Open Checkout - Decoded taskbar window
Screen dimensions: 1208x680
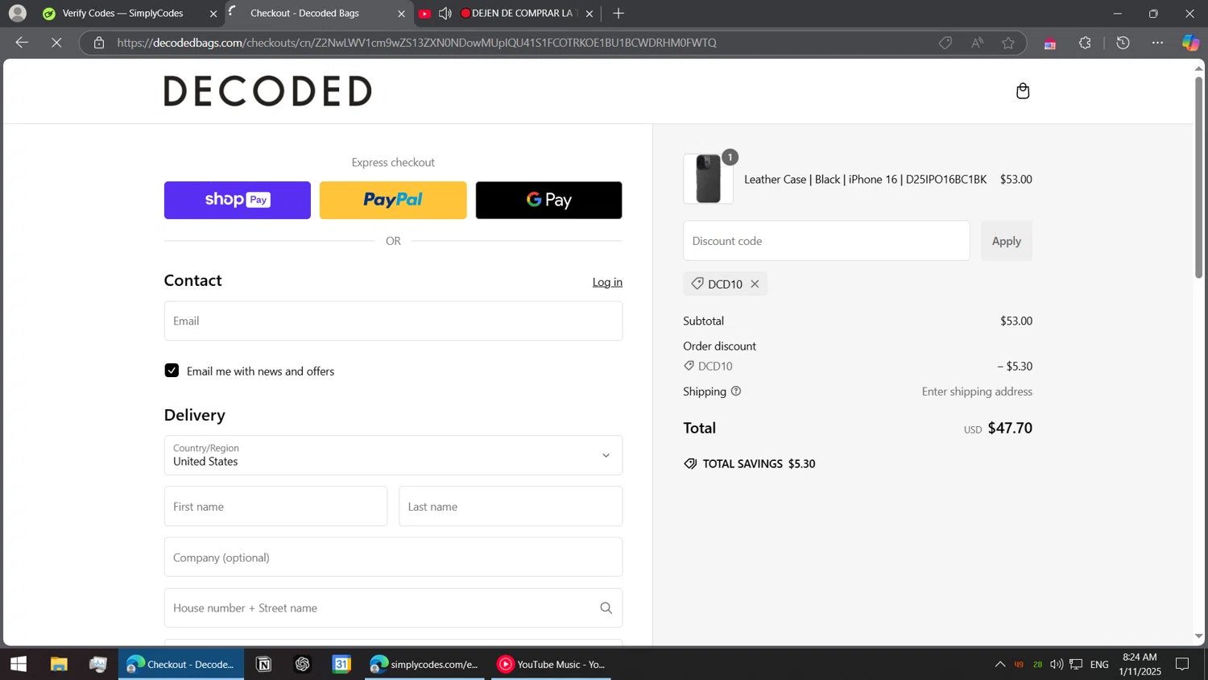(181, 665)
